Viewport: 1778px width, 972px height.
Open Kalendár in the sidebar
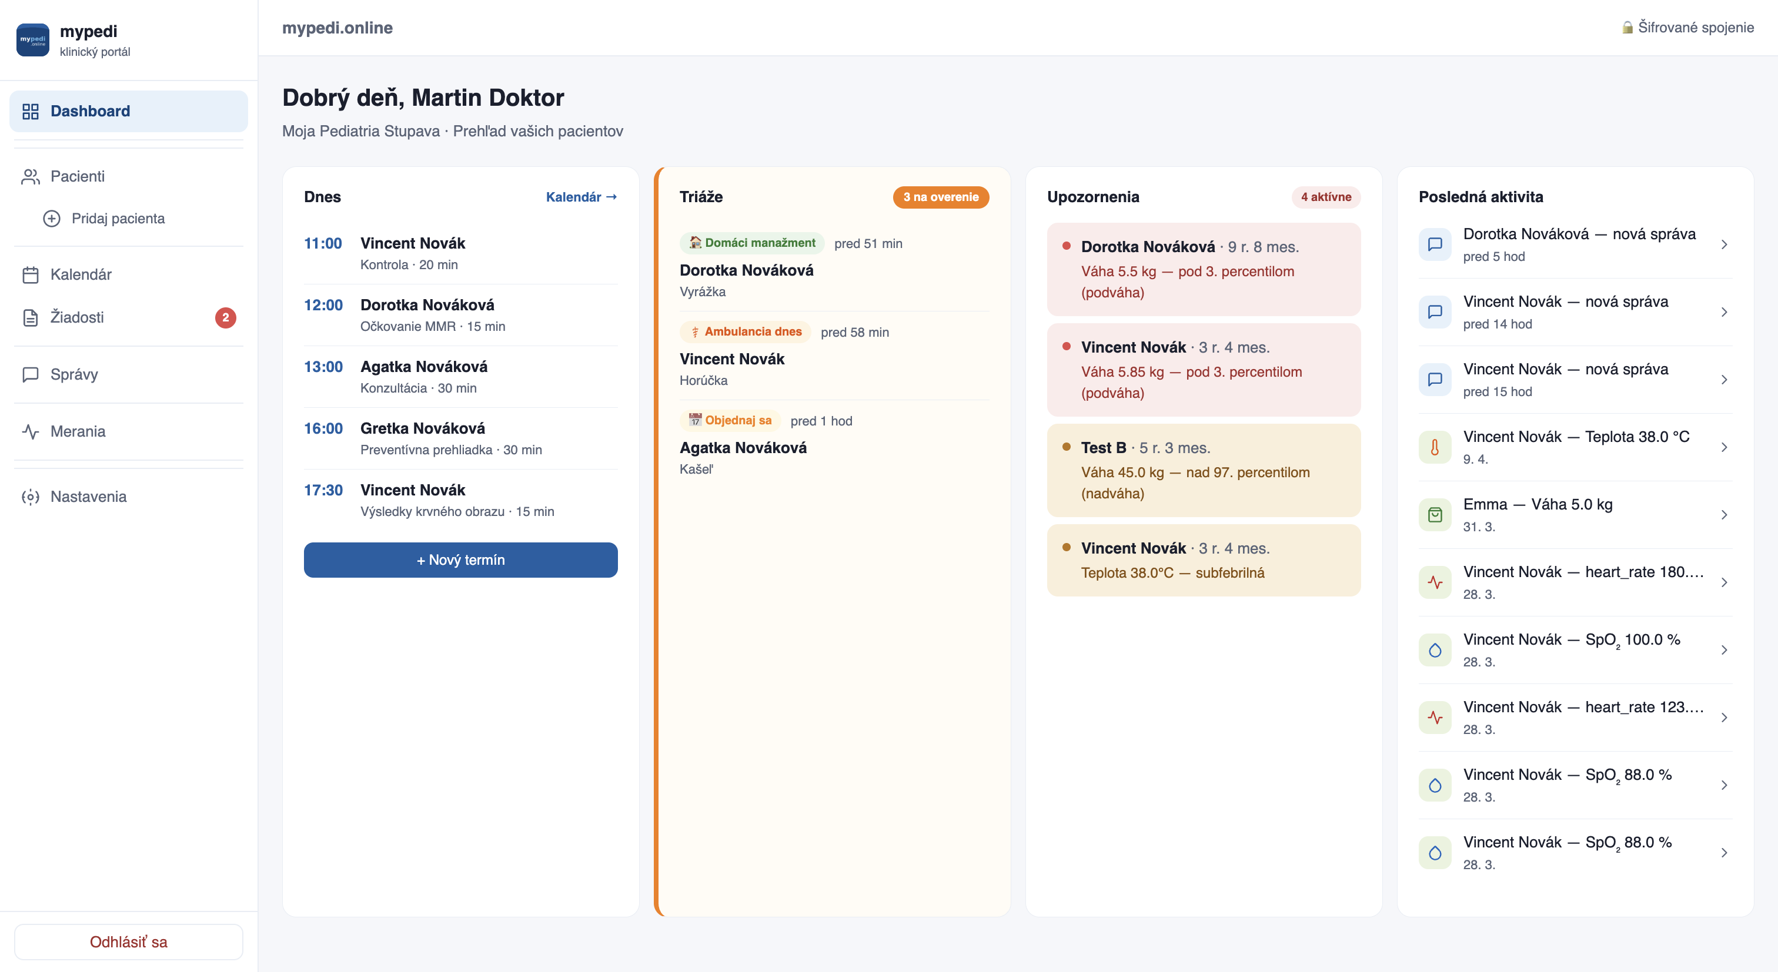point(81,274)
